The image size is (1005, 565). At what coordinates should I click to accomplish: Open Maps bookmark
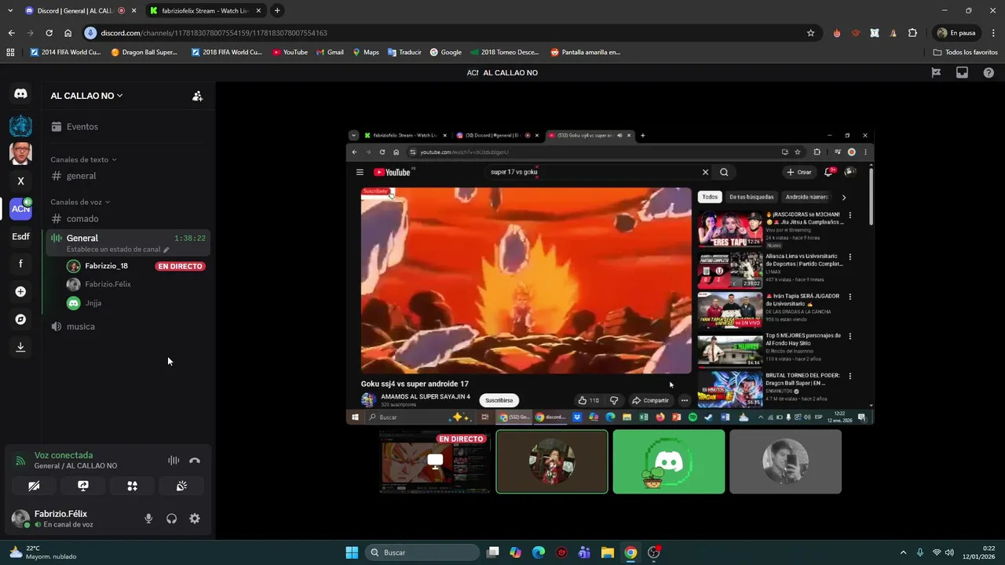tap(365, 52)
